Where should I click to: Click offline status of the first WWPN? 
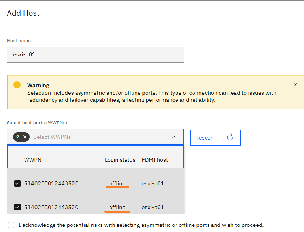click(117, 183)
